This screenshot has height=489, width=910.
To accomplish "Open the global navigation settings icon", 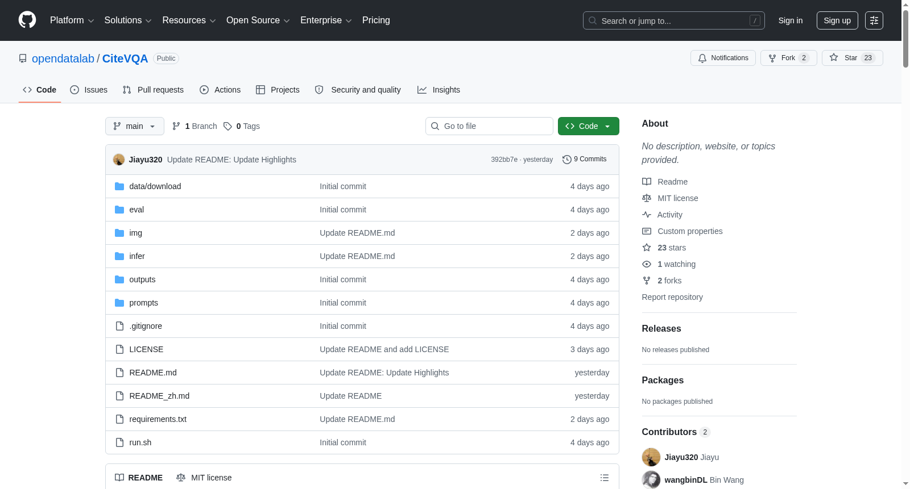I will point(874,20).
